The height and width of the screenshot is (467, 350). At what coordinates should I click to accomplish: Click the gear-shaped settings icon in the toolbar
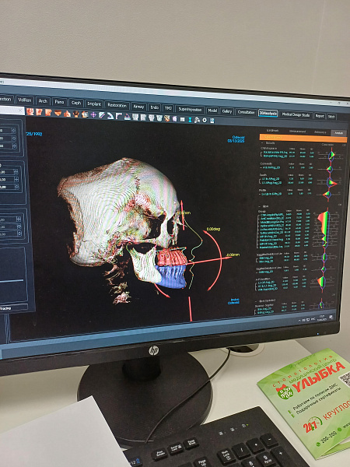[205, 120]
